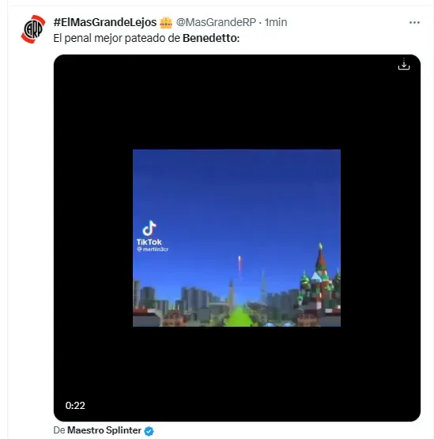
Task: Open the @MasGrandeRP handle profile
Action: 216,22
